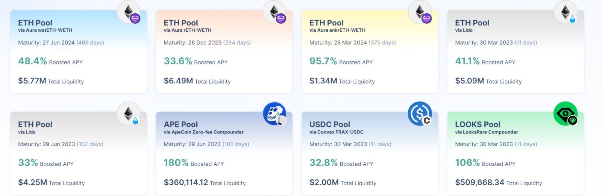This screenshot has height=196, width=602.
Task: Click the $360,114.12 Total Liquidity figure
Action: 186,182
